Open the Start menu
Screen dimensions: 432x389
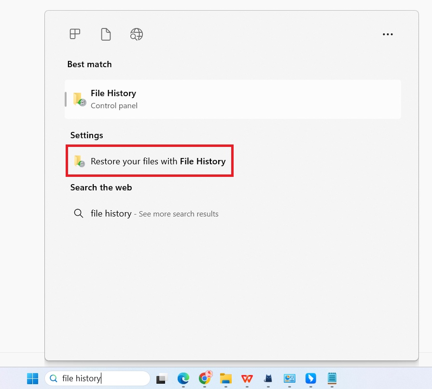(32, 379)
